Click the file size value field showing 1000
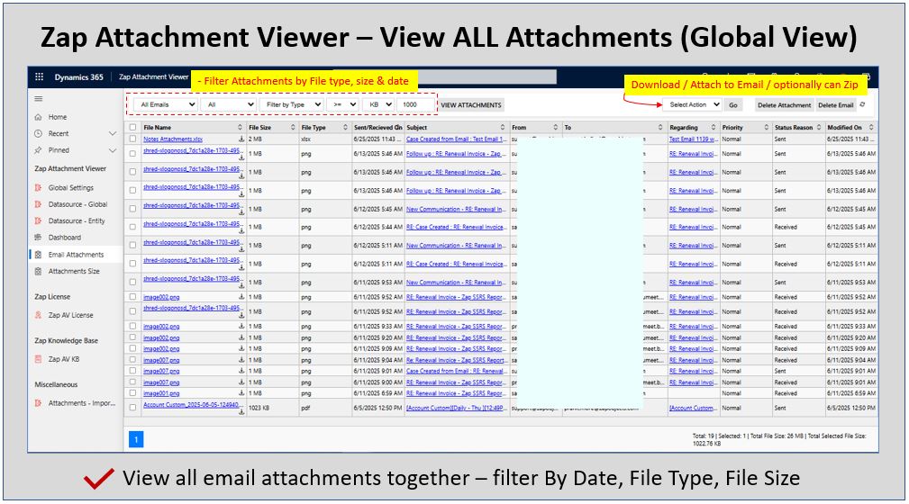Viewport: 909px width, 504px height. [x=417, y=105]
